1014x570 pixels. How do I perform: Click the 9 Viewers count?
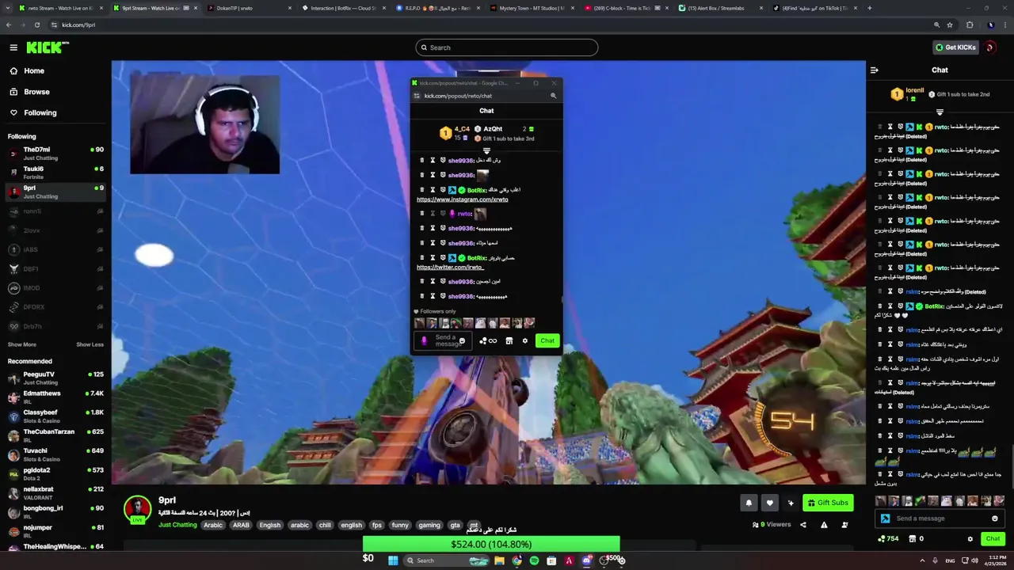[772, 524]
